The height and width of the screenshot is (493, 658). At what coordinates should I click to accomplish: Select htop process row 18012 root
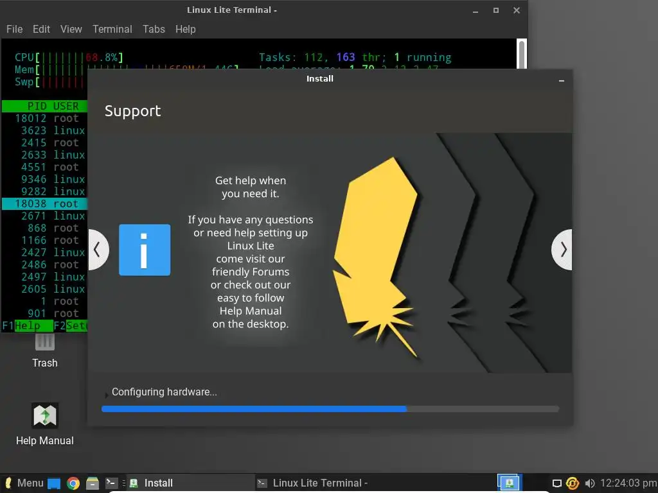coord(44,118)
